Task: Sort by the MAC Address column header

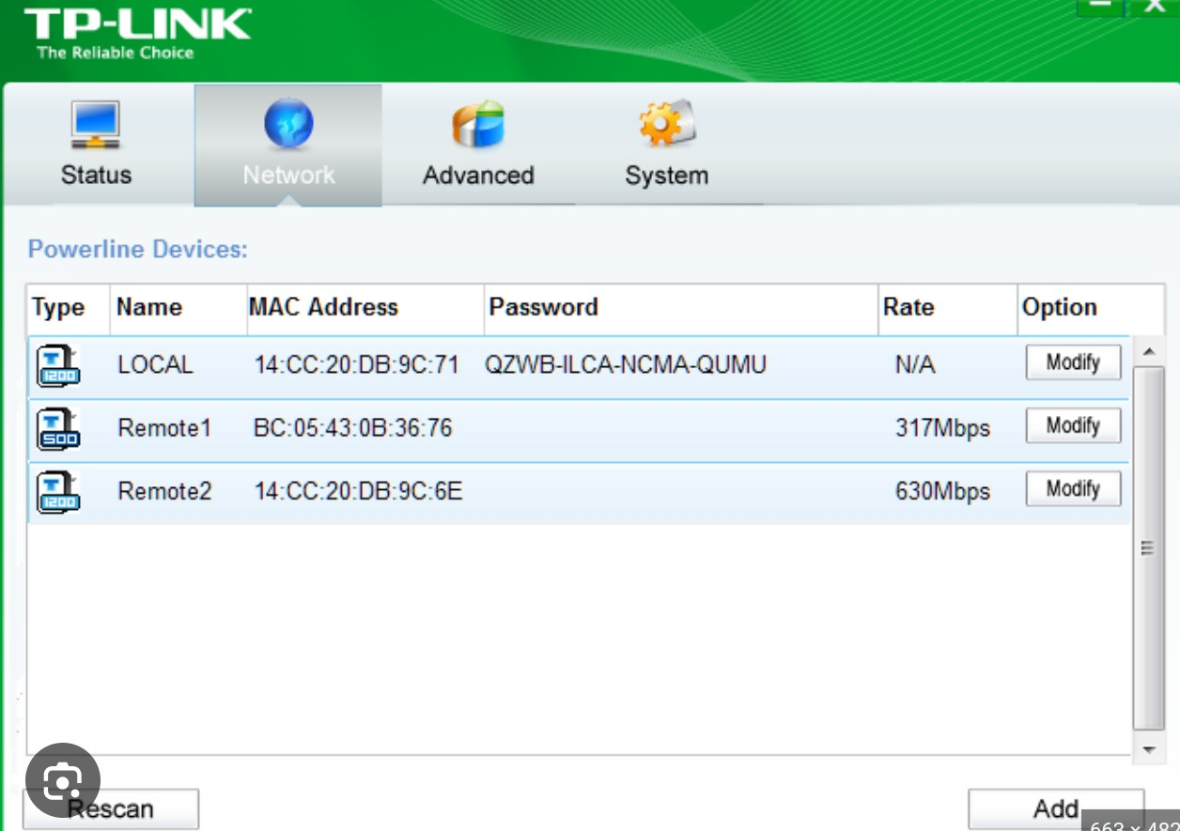Action: click(x=365, y=308)
